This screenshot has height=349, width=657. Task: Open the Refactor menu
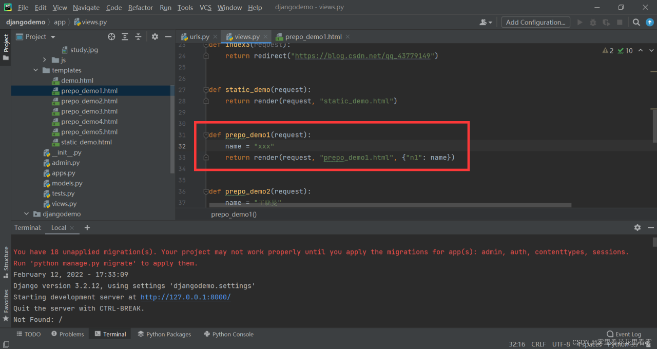point(140,8)
